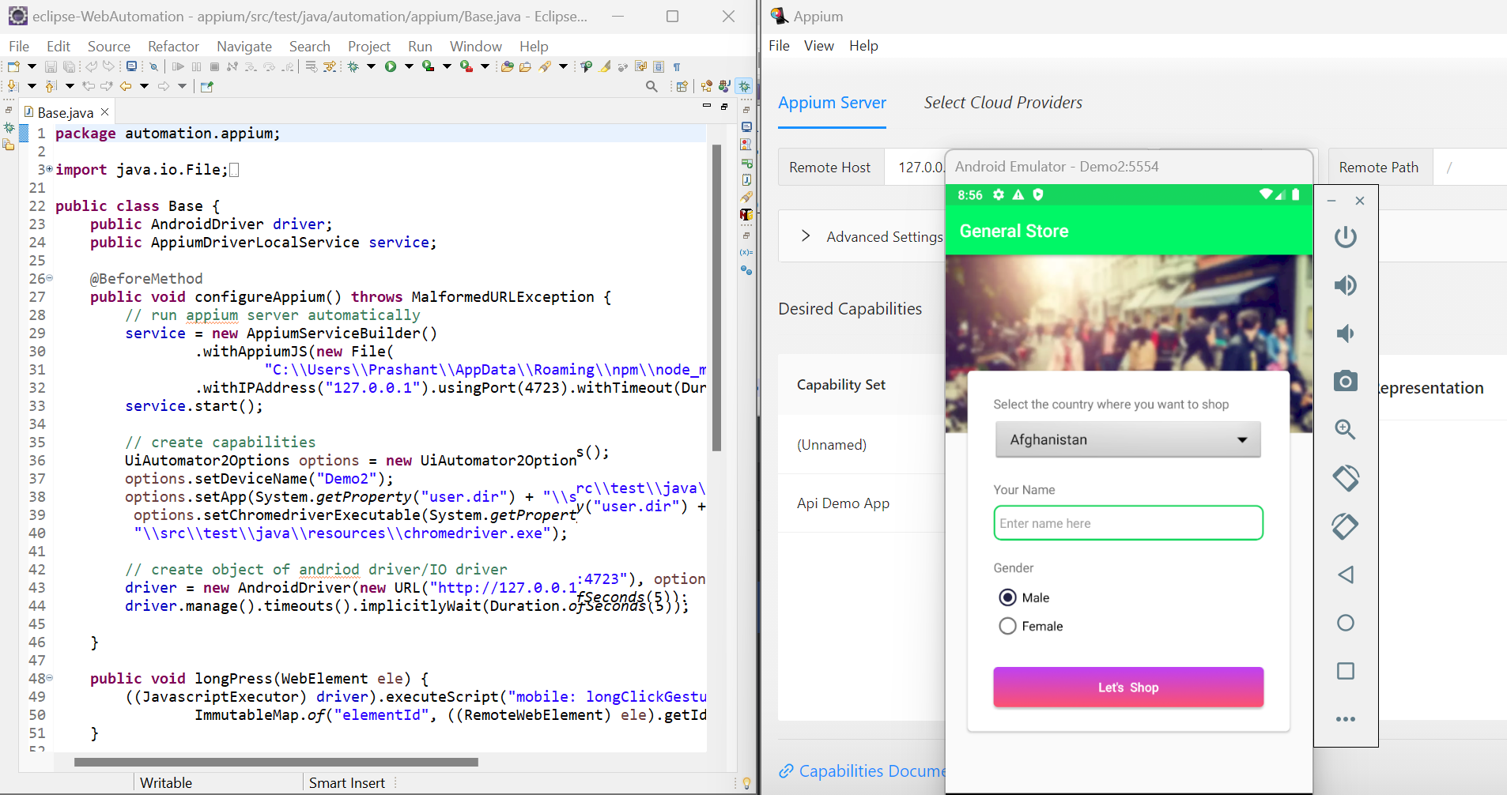The height and width of the screenshot is (795, 1507).
Task: Open the Eclipse Source menu
Action: [109, 47]
